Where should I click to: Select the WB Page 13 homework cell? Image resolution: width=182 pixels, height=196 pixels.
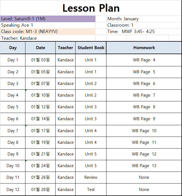coord(144,166)
